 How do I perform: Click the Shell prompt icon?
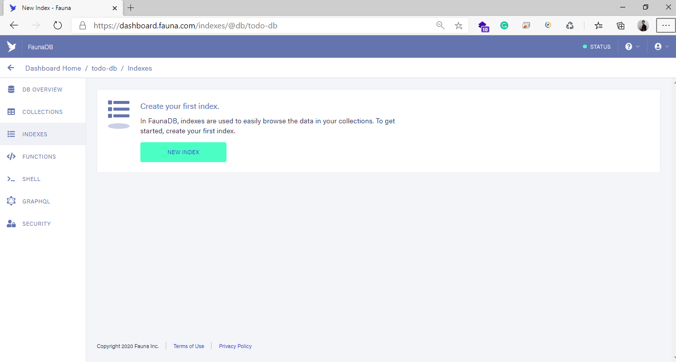[11, 179]
